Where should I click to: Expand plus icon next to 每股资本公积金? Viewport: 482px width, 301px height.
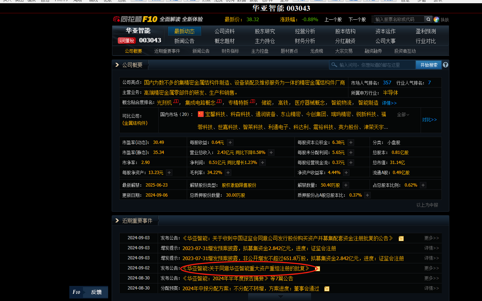[351, 142]
